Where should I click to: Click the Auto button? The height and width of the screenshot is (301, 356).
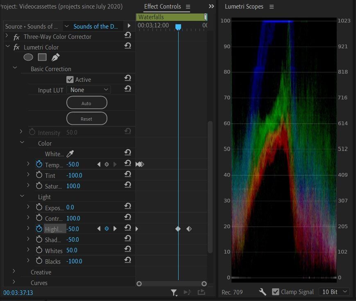(x=87, y=103)
